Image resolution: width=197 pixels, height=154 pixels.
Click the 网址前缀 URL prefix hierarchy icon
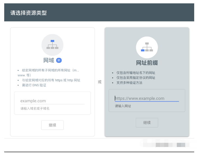147,47
